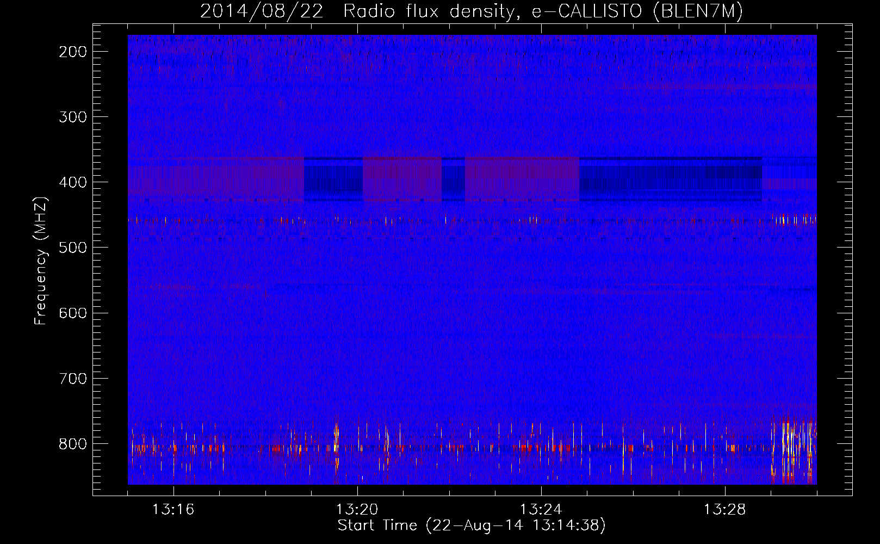Click the 300 frequency tick label
The width and height of the screenshot is (880, 544).
pyautogui.click(x=72, y=117)
